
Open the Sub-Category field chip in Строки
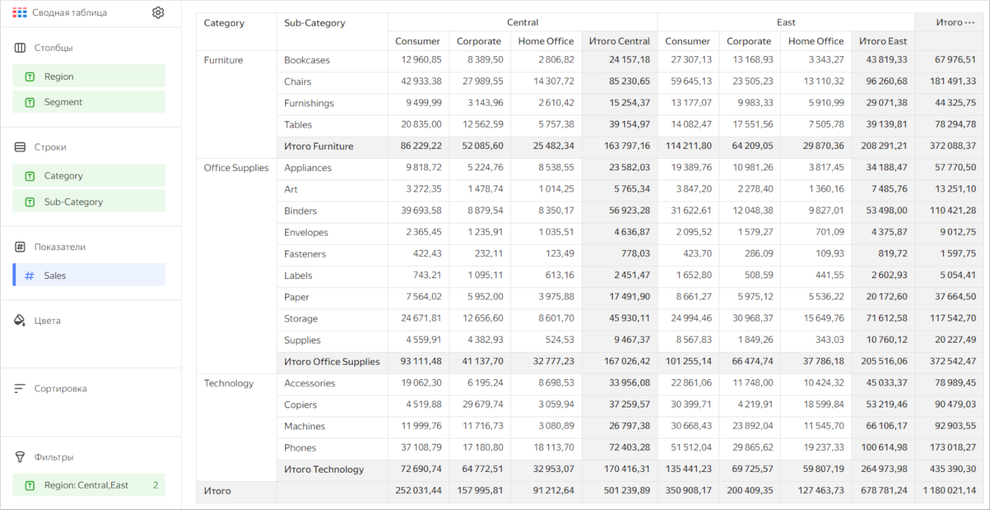(x=88, y=201)
